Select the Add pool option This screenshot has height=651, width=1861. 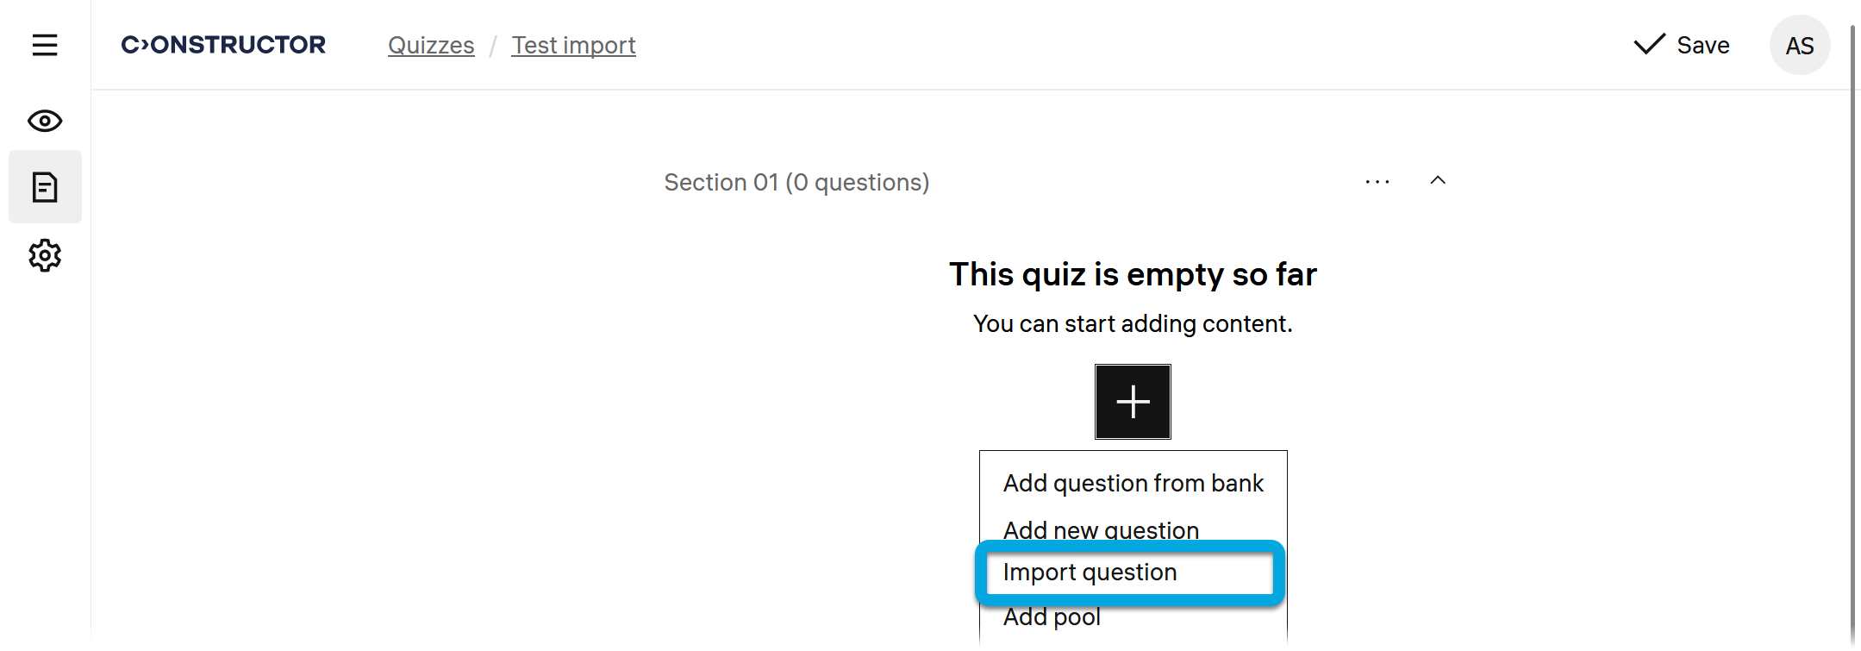point(1052,617)
